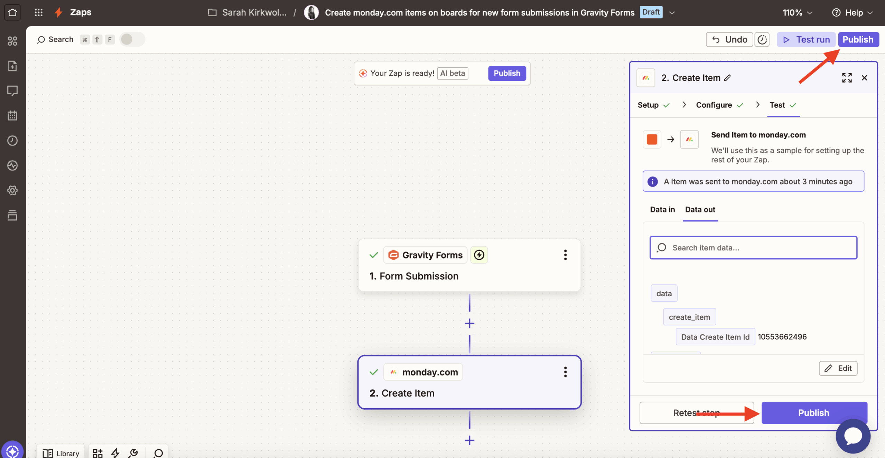Screen dimensions: 885x458
Task: Open Settings via the gear icon in sidebar
Action: pos(12,190)
